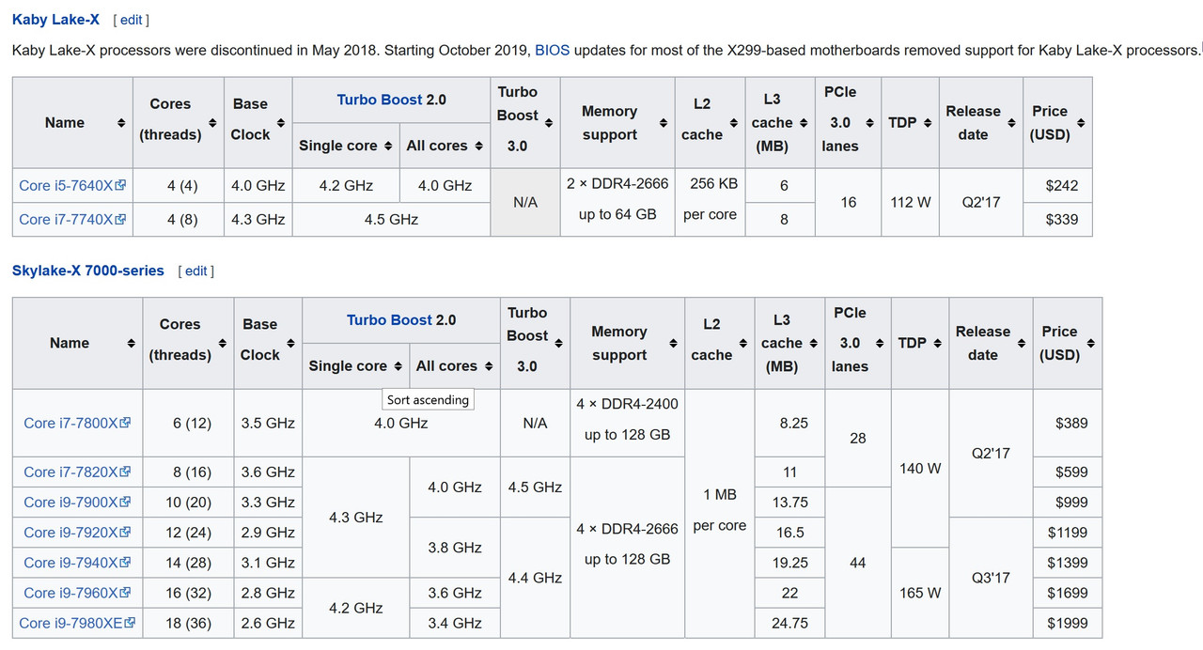The image size is (1203, 650).
Task: Sort Kaby Lake-X TDP column arrows
Action: click(x=928, y=123)
